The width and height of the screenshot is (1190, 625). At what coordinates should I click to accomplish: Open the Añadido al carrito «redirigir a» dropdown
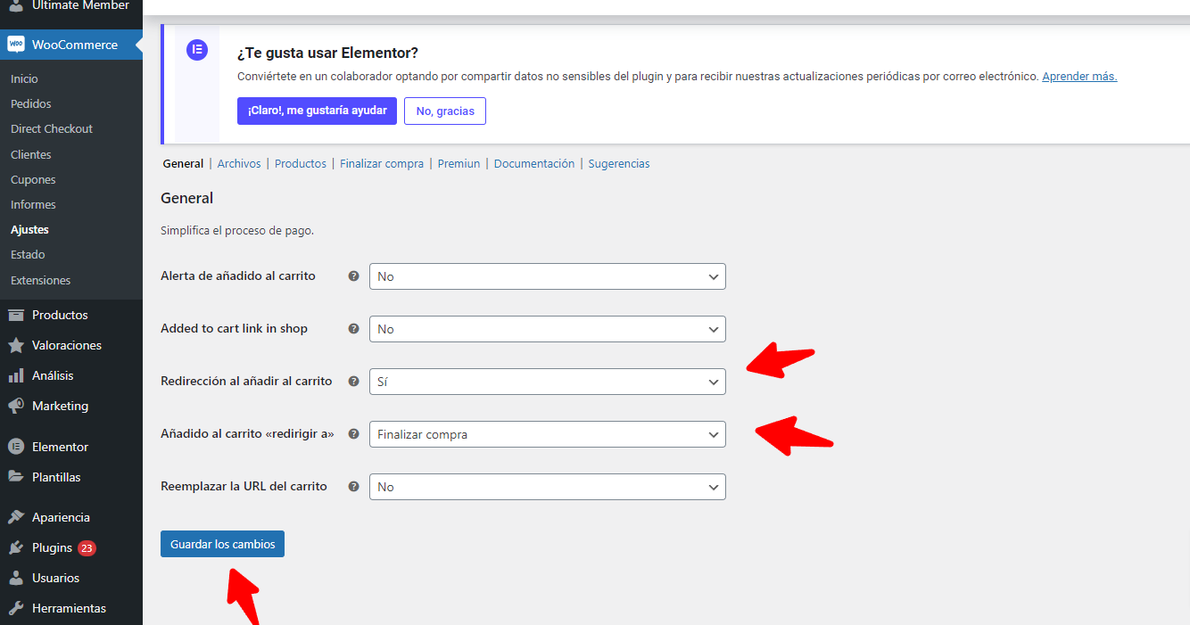tap(548, 434)
